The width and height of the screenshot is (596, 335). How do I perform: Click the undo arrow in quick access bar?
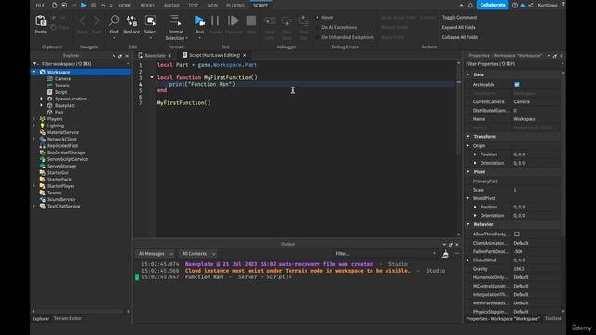[103, 6]
